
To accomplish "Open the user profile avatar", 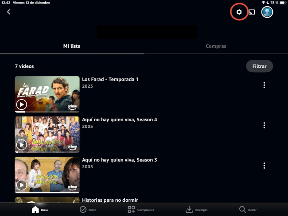I will pyautogui.click(x=267, y=12).
